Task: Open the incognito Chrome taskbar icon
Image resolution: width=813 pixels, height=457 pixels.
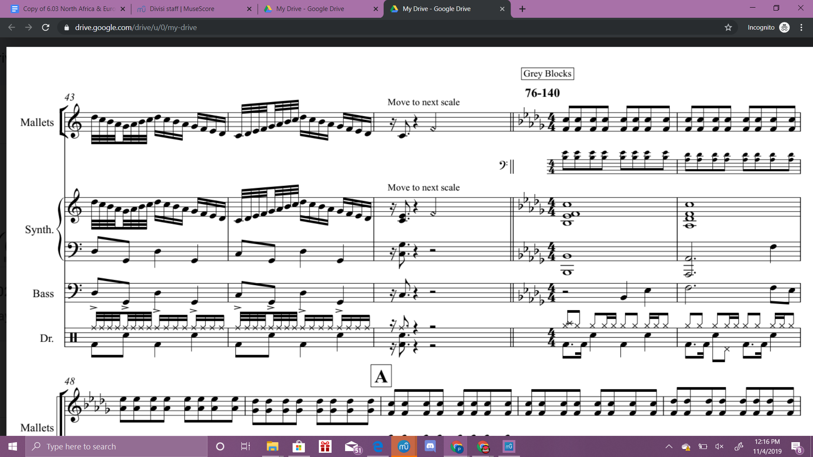Action: [483, 446]
